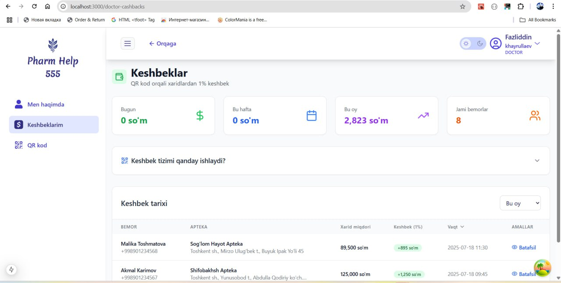Click the APTEKA column header

coord(199,227)
